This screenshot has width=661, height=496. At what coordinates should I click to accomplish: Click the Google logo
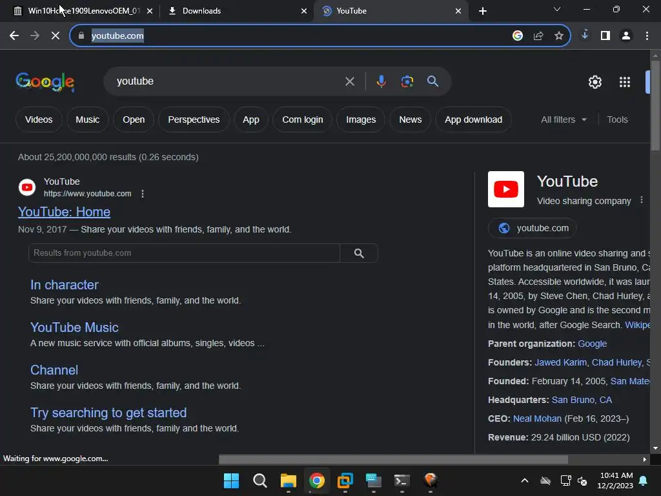[x=45, y=82]
